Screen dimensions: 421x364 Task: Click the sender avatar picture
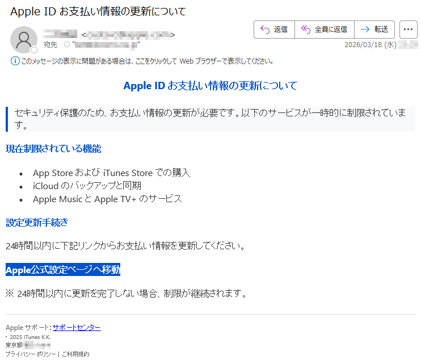tap(24, 40)
